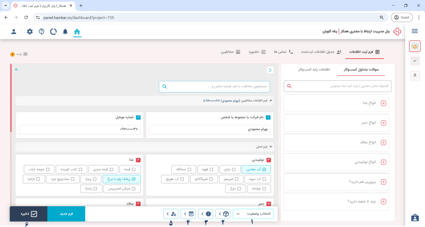Check the آب میوه checkbox

(264, 179)
